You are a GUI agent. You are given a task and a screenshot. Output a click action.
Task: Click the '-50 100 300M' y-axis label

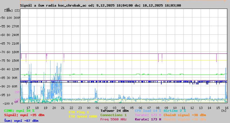point(10,18)
